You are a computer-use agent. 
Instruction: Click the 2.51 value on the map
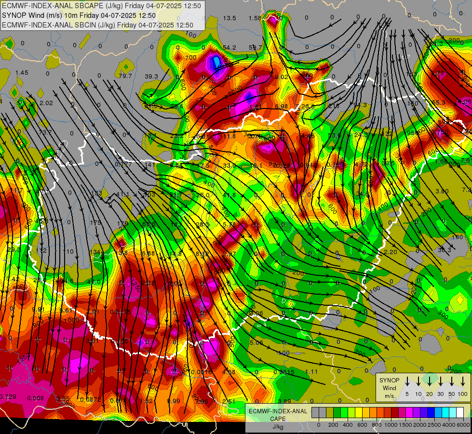point(229,401)
